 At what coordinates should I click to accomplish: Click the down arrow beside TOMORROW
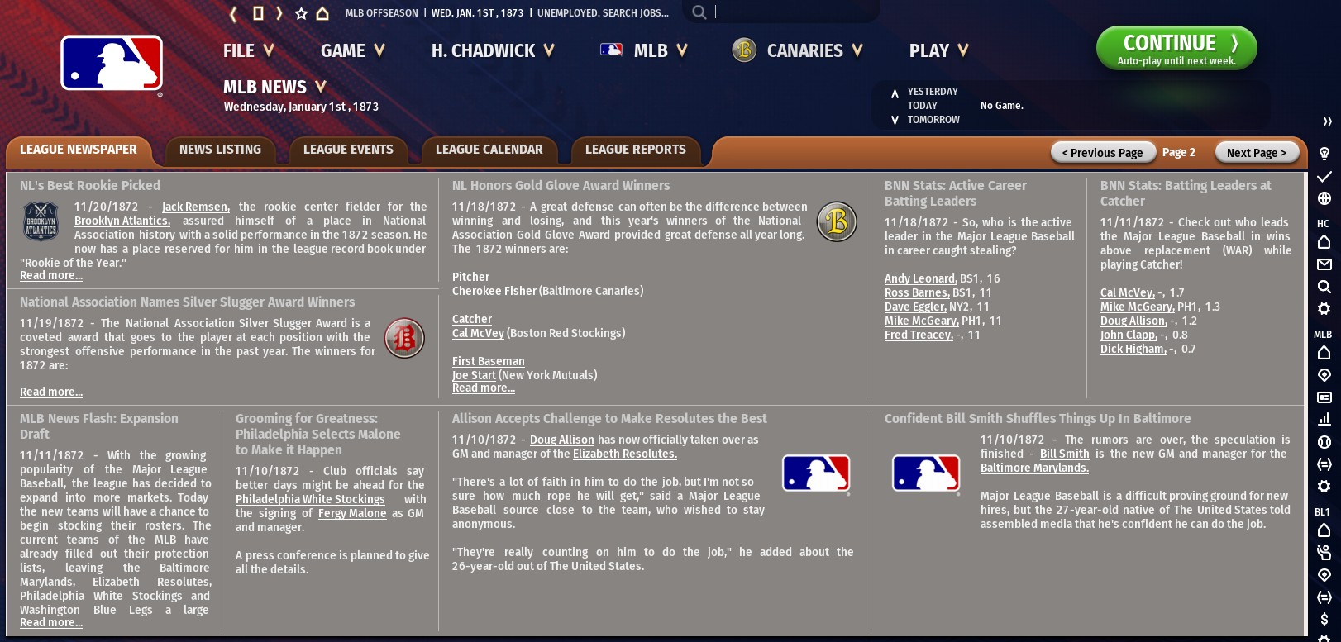[895, 121]
